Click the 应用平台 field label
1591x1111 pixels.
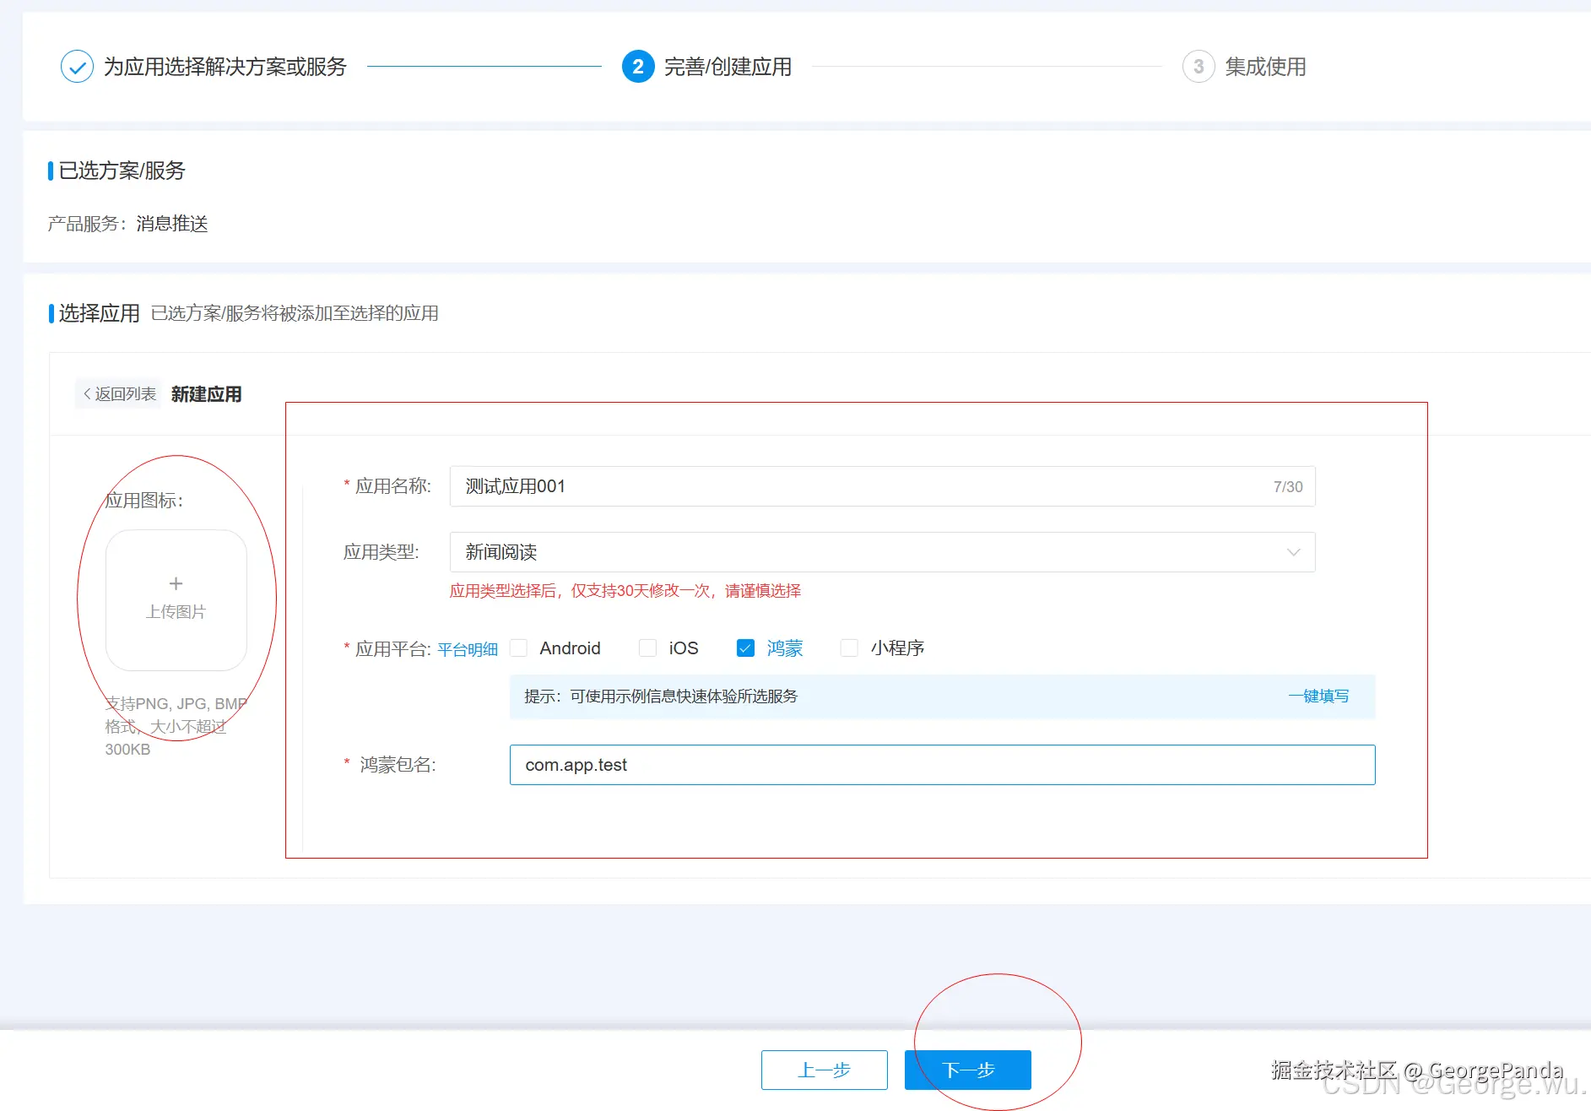click(x=393, y=649)
